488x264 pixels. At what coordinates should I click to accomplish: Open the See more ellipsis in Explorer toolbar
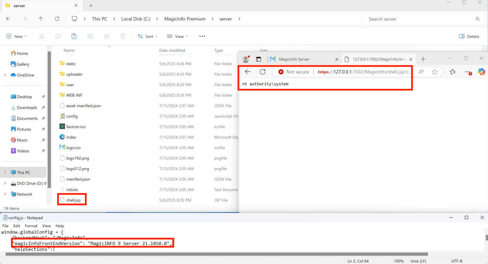[x=202, y=36]
